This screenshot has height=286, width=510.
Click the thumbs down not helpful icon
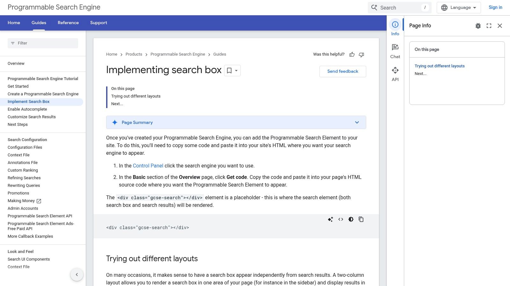click(361, 55)
